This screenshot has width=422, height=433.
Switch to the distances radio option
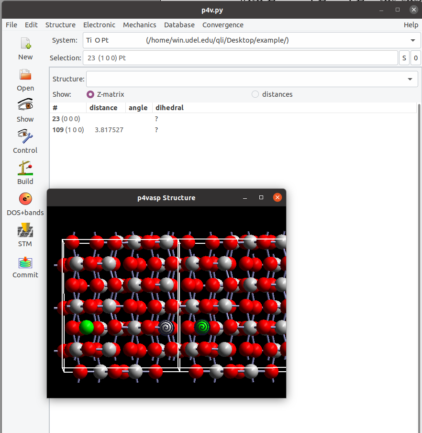click(x=255, y=94)
